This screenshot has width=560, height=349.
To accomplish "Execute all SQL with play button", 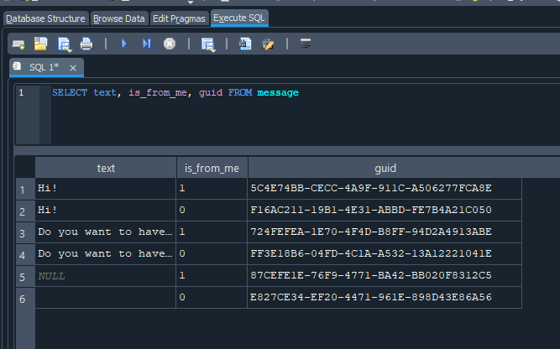I will 124,44.
